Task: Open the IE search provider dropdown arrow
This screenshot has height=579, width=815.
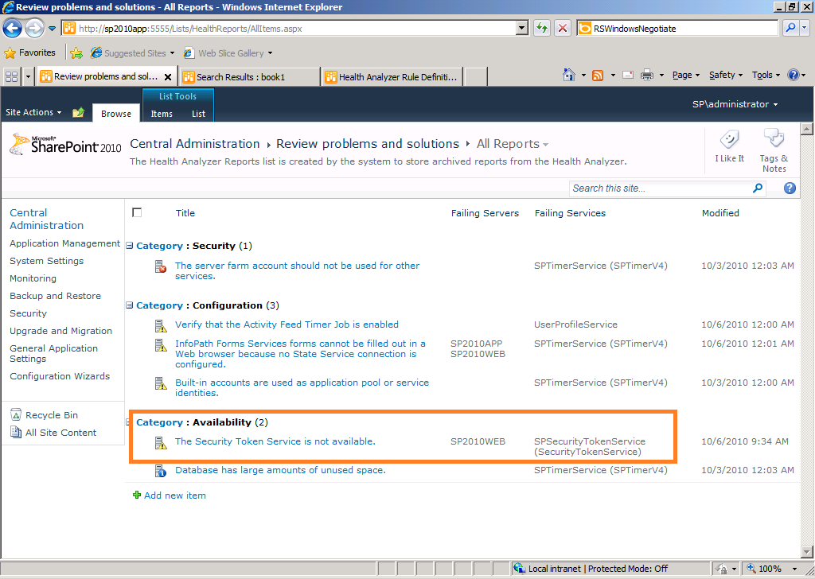Action: tap(805, 28)
